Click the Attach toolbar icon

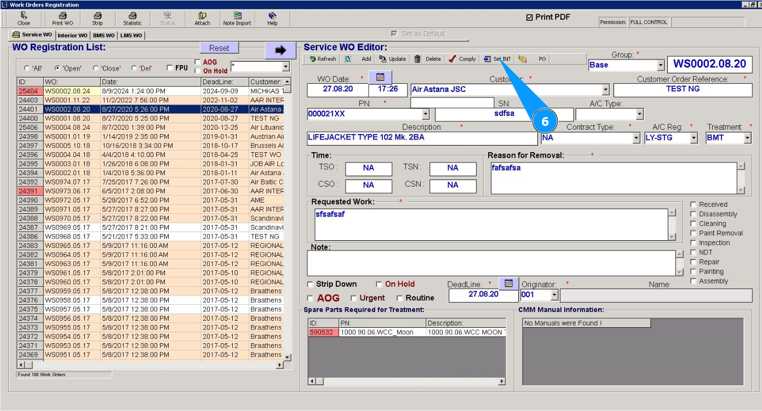pos(202,19)
